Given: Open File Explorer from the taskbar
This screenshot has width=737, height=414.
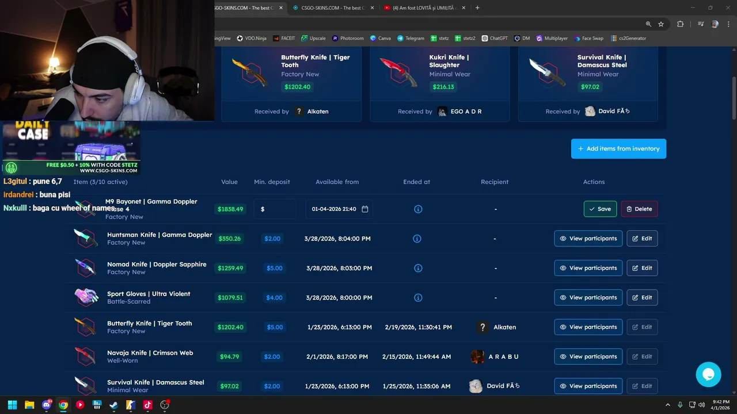Looking at the screenshot, I should pyautogui.click(x=29, y=405).
